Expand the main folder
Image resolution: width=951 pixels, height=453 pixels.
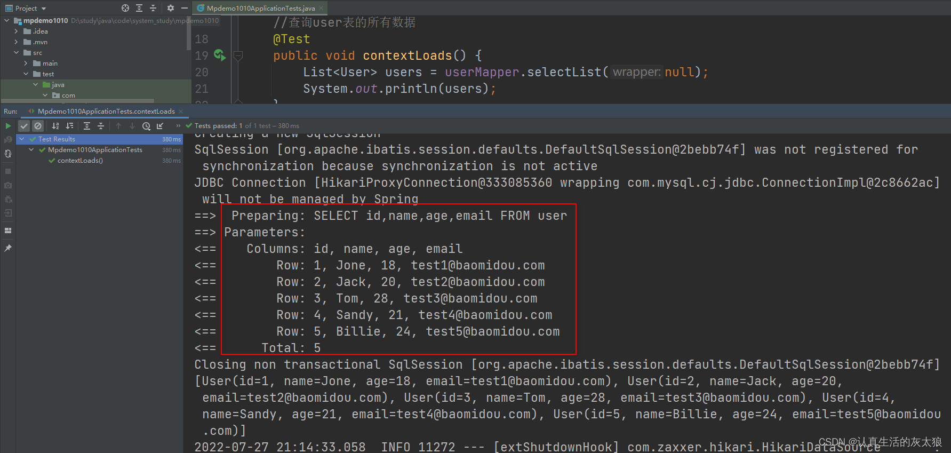(26, 63)
